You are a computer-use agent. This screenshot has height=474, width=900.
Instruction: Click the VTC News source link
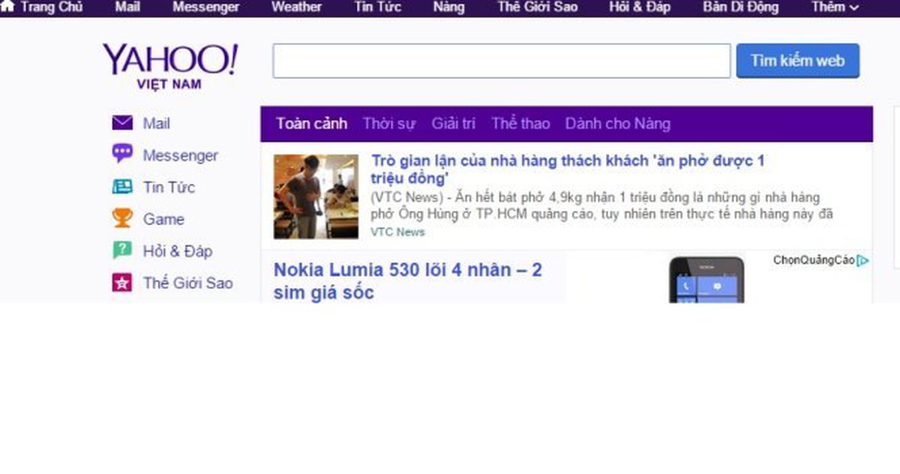point(397,232)
